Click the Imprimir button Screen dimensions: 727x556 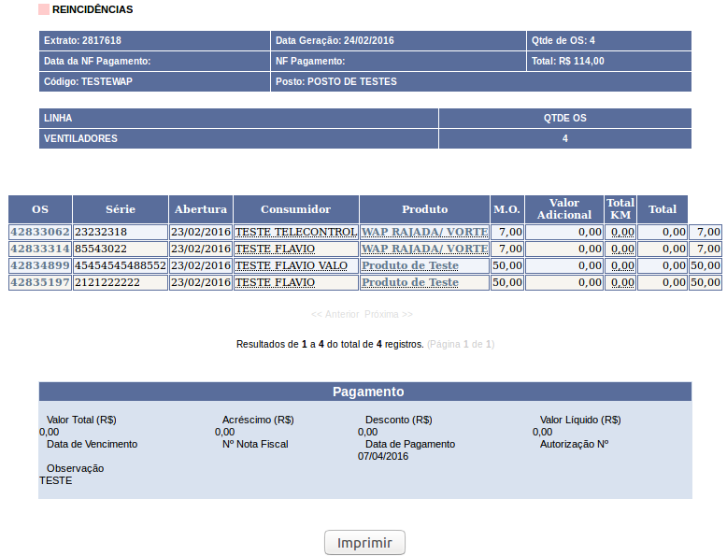pos(364,542)
